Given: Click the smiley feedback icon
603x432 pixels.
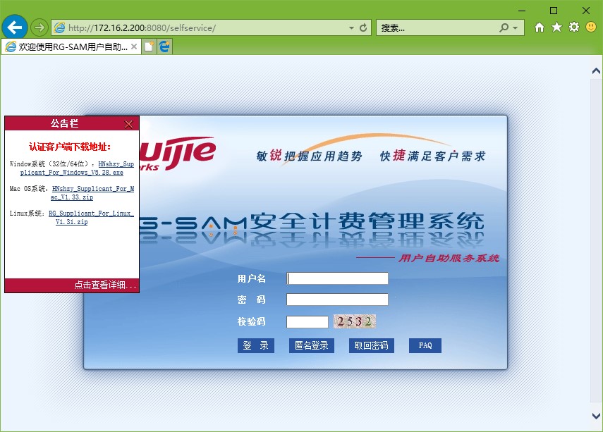Looking at the screenshot, I should pyautogui.click(x=591, y=27).
